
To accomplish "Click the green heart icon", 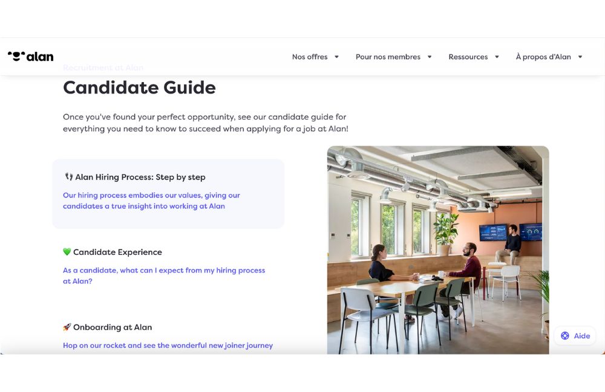I will point(67,252).
